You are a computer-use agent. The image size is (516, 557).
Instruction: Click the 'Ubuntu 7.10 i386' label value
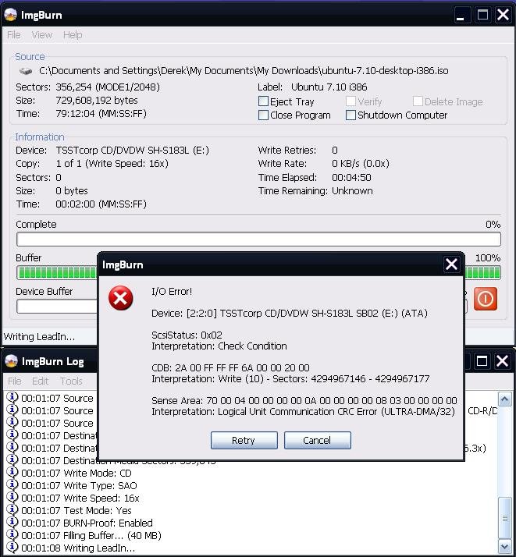click(329, 87)
